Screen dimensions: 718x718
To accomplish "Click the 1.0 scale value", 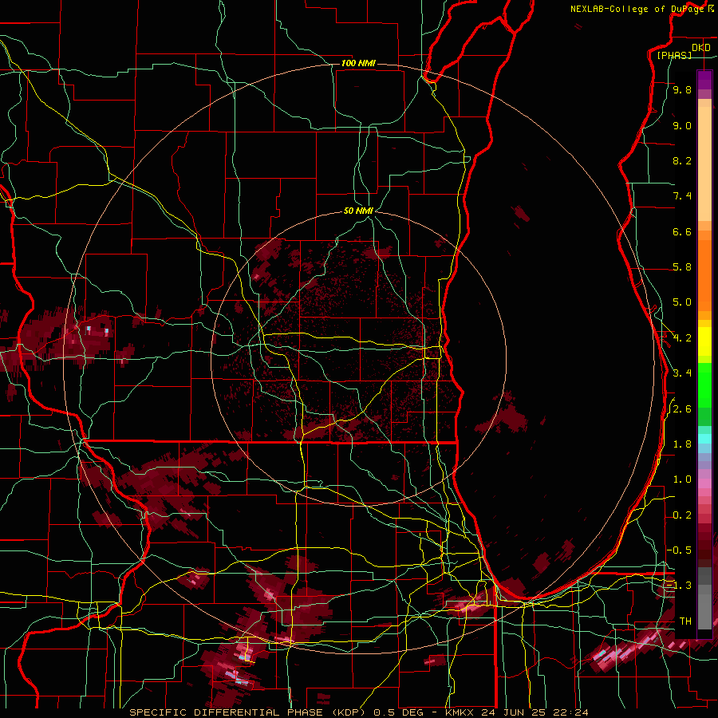I will pyautogui.click(x=682, y=479).
